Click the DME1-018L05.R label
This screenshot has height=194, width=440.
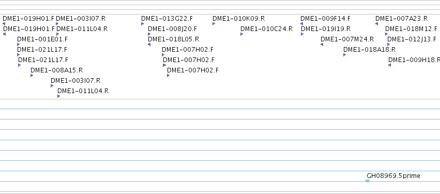[x=173, y=39]
